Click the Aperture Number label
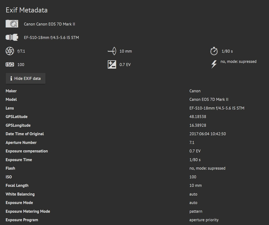This screenshot has height=225, width=269. coord(21,142)
